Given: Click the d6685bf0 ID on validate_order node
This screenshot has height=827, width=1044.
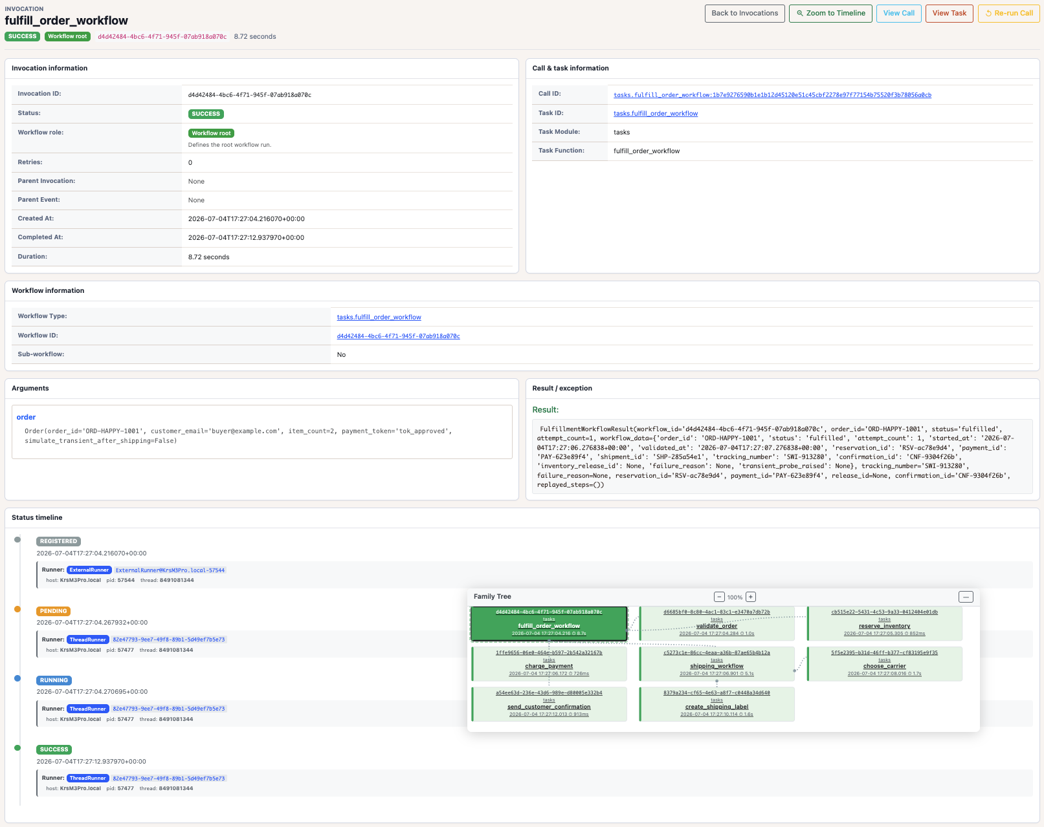Looking at the screenshot, I should [716, 612].
